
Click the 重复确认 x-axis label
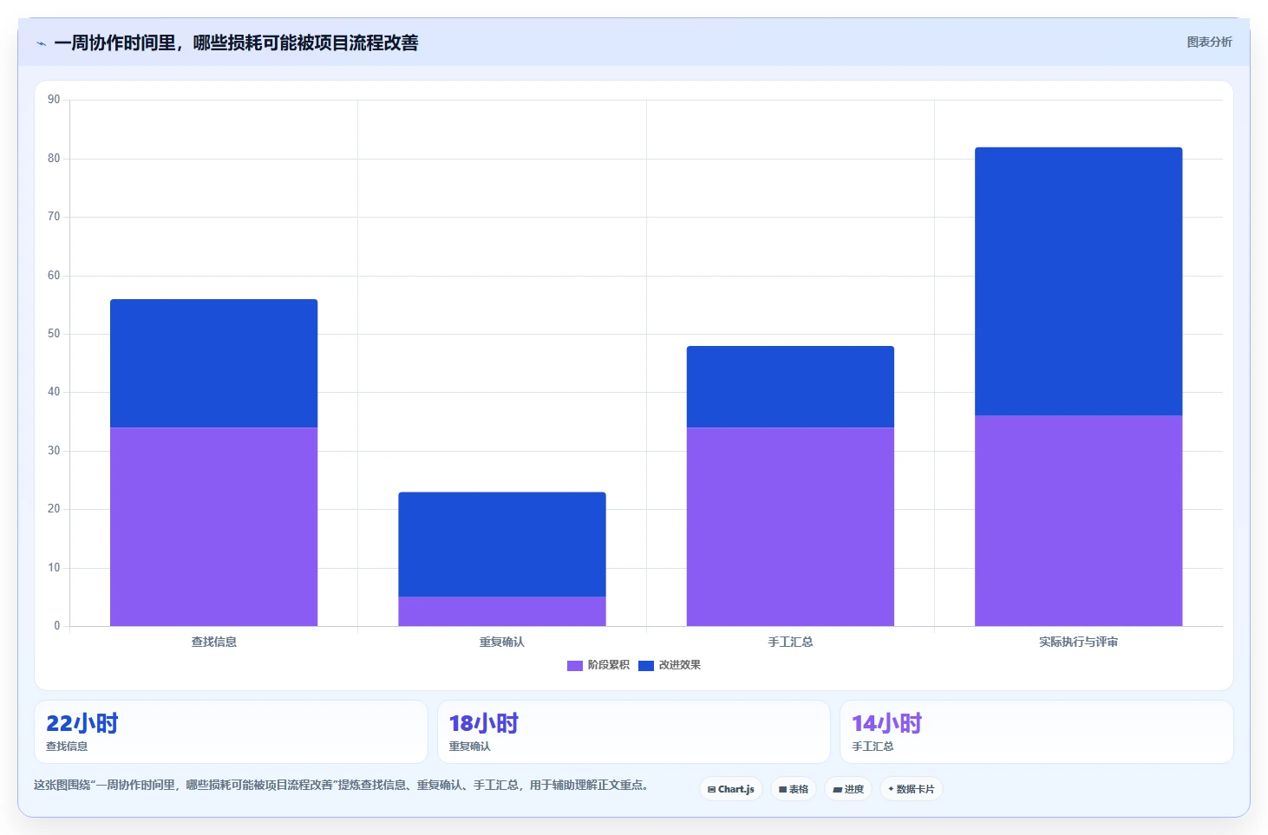502,642
